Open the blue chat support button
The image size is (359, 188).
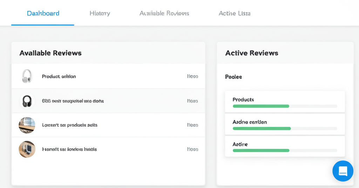pos(343,171)
